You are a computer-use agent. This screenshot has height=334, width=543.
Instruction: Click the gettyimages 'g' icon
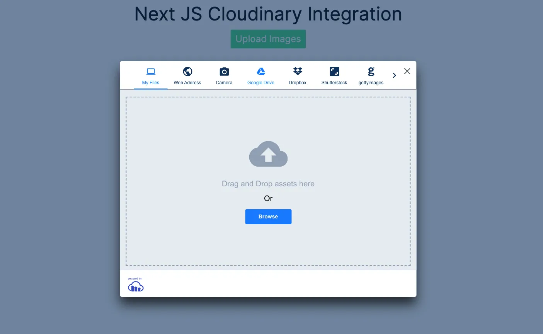tap(371, 72)
